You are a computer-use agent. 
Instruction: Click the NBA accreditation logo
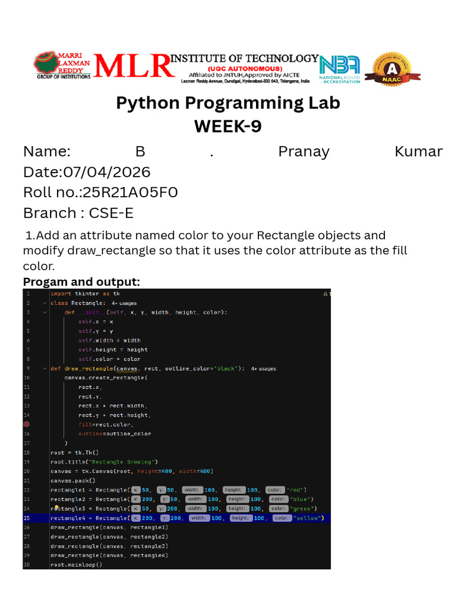click(340, 69)
